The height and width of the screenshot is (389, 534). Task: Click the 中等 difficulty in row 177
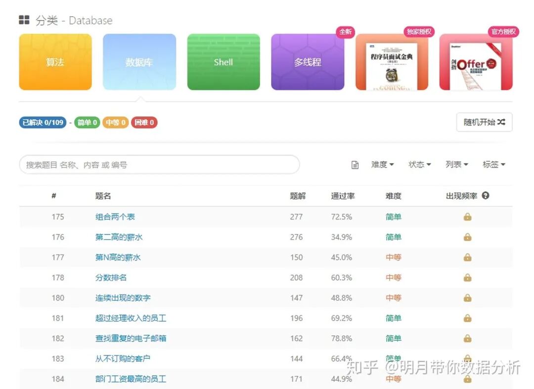pos(394,258)
